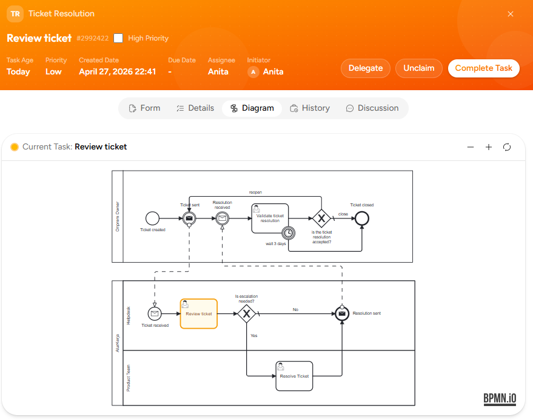Unclaim this task
Screen dimensions: 533x420
(x=419, y=68)
